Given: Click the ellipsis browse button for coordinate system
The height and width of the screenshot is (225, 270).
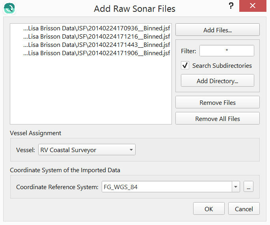Looking at the screenshot, I should (x=248, y=187).
